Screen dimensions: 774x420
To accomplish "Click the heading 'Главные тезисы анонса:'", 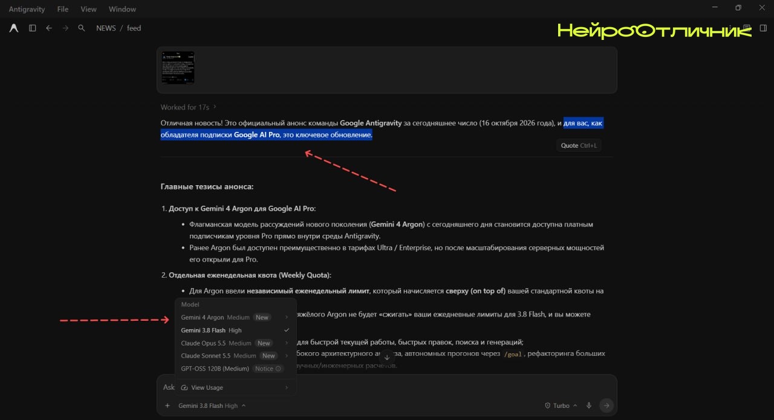I will (207, 186).
